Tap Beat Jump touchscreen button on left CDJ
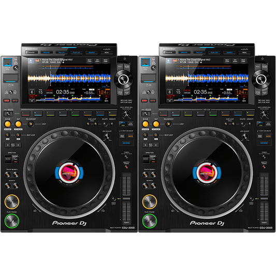The height and width of the screenshot is (276, 276). coord(105,61)
